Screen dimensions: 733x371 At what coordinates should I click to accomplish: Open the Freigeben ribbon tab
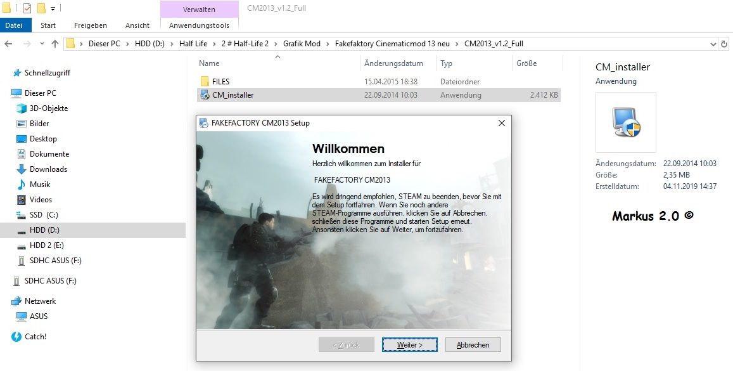[x=90, y=25]
